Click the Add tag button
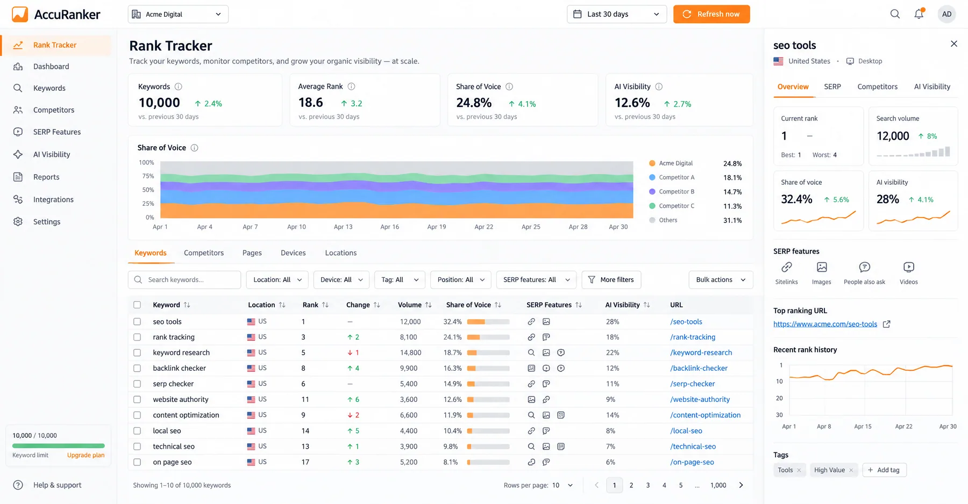Image resolution: width=968 pixels, height=504 pixels. point(885,470)
